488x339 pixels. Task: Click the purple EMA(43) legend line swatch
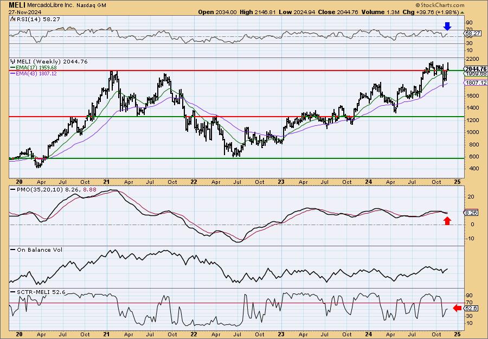[x=13, y=74]
